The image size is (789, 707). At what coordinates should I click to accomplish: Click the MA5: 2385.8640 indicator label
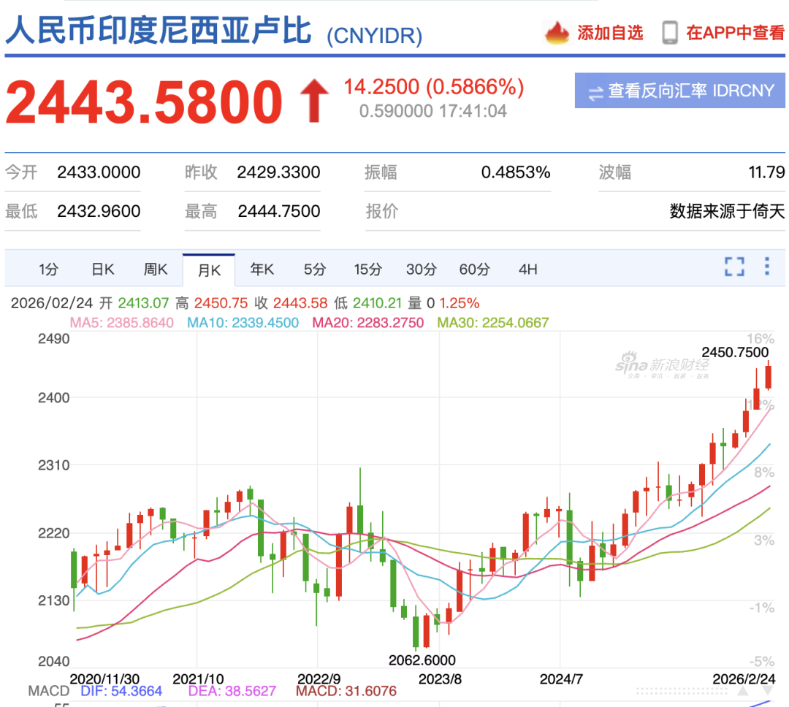pos(122,323)
